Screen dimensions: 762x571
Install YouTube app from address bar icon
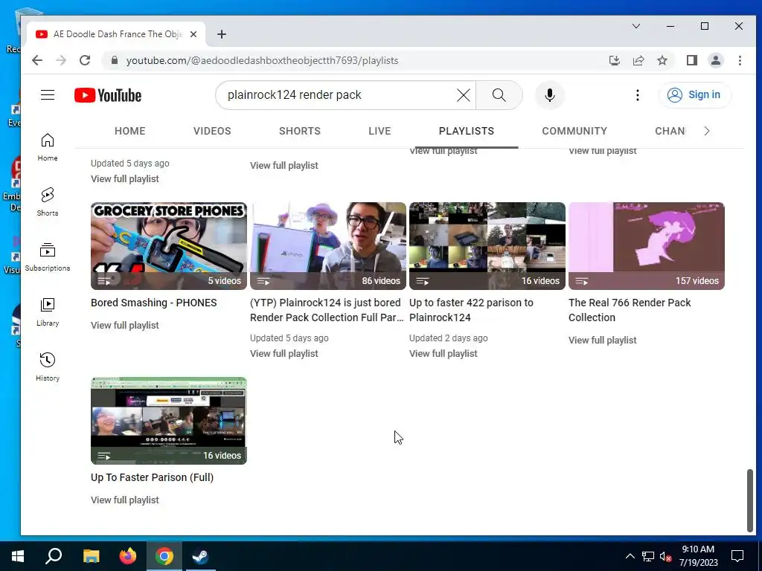click(614, 60)
